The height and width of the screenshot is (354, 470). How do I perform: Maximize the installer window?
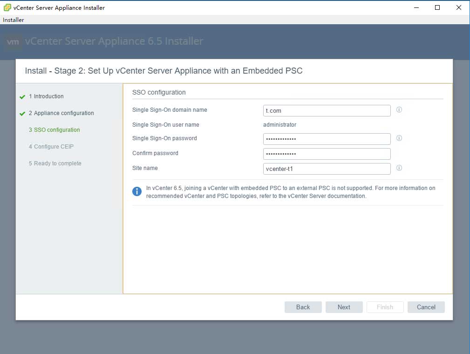click(437, 7)
